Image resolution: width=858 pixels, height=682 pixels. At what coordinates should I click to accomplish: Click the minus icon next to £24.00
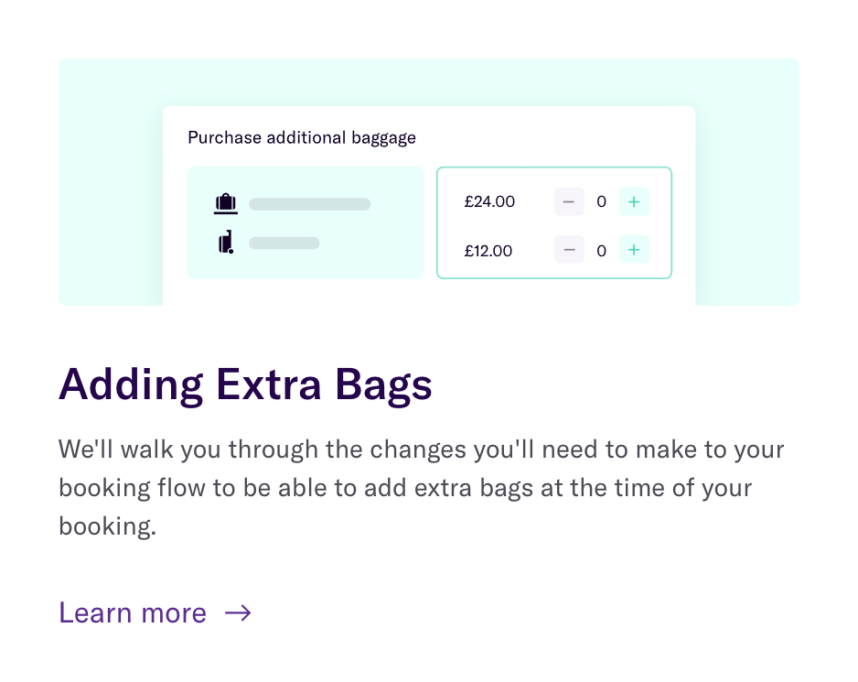568,201
